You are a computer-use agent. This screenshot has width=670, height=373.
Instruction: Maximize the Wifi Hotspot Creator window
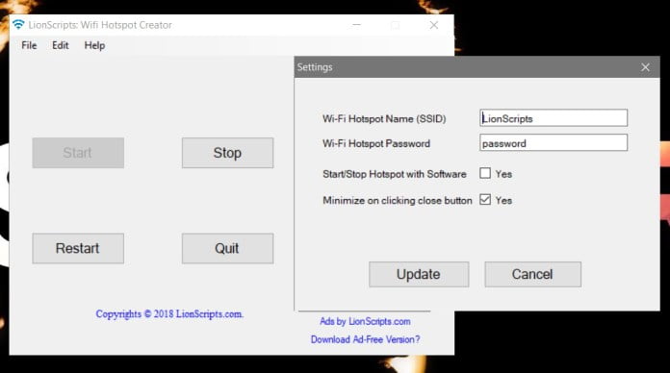[396, 25]
